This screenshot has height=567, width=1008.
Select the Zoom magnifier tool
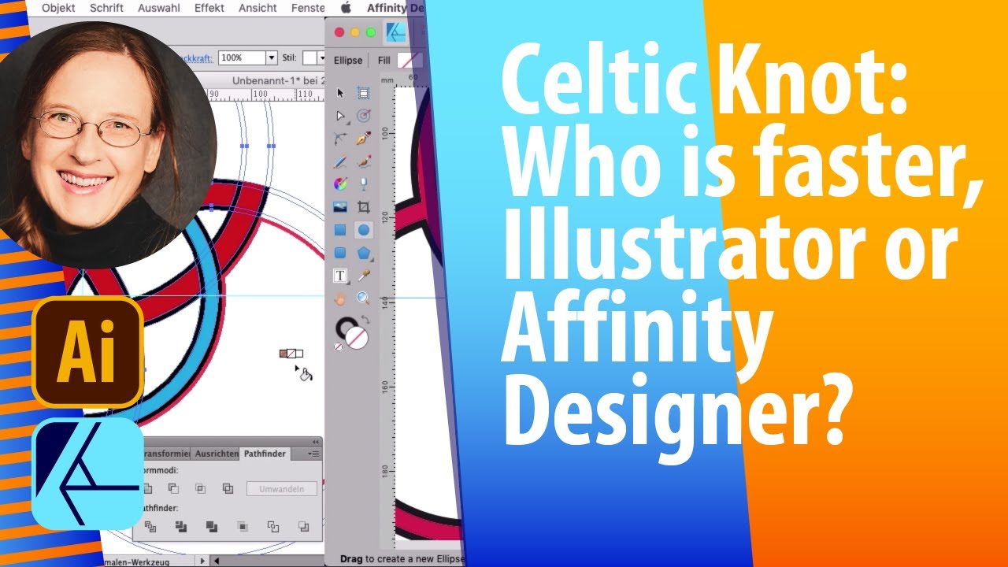(x=363, y=298)
